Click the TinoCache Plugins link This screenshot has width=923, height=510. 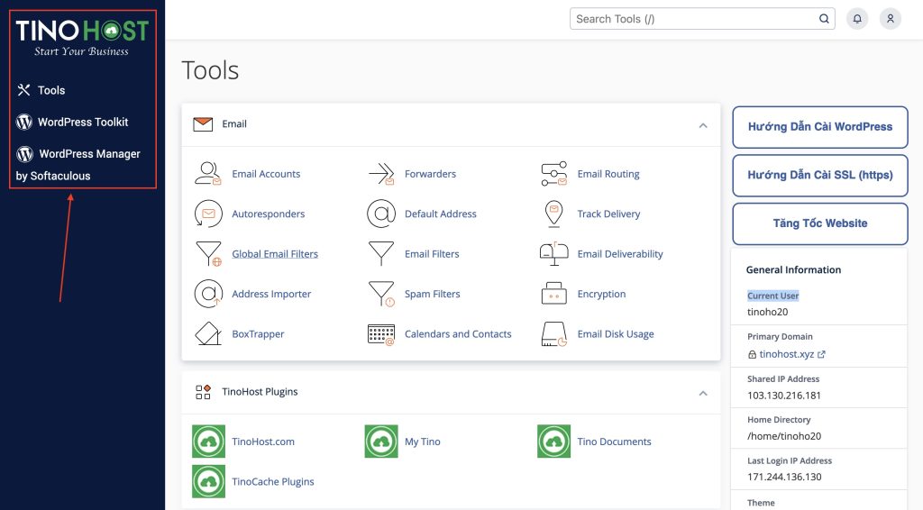coord(272,482)
